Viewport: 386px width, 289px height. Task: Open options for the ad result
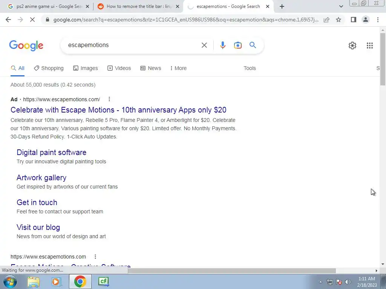point(109,99)
